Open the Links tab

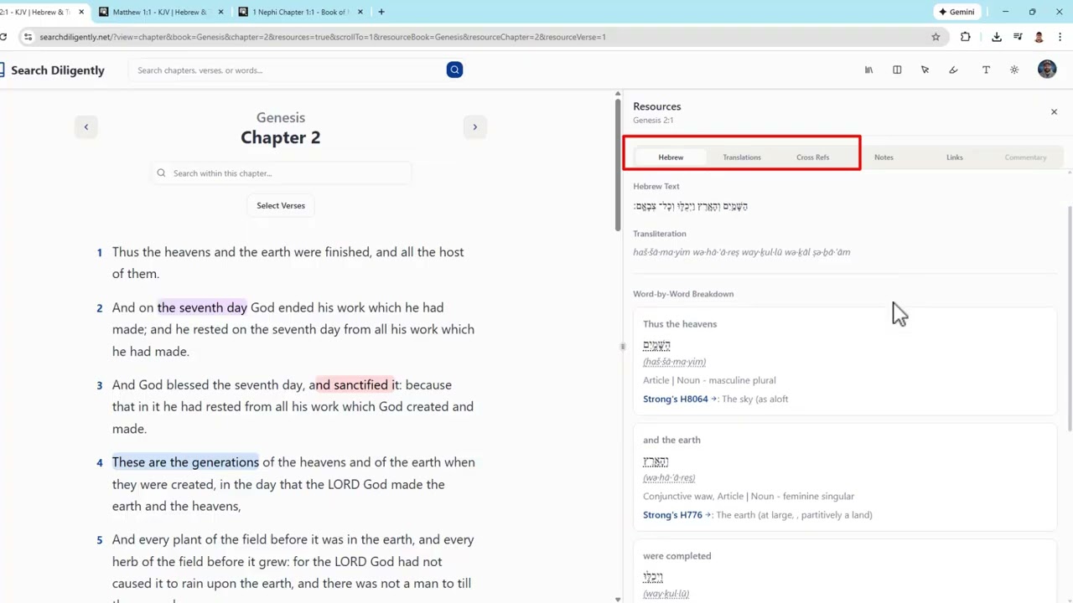[955, 157]
